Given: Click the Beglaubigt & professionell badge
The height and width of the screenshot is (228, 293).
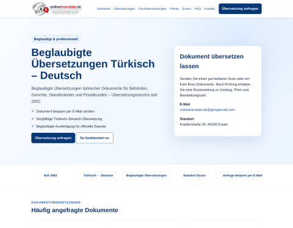Looking at the screenshot, I should pyautogui.click(x=56, y=39).
